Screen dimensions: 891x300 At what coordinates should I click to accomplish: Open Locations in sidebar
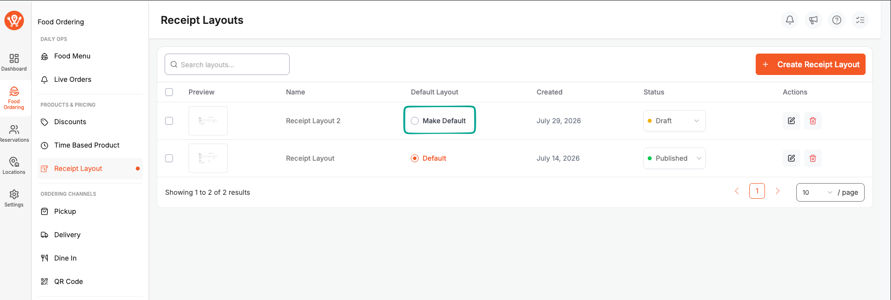tap(14, 166)
